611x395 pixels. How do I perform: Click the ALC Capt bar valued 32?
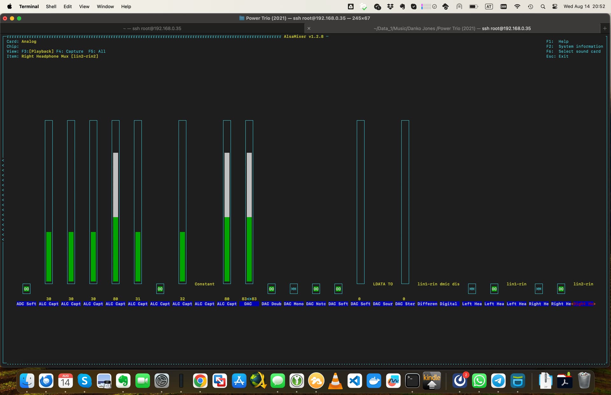182,202
